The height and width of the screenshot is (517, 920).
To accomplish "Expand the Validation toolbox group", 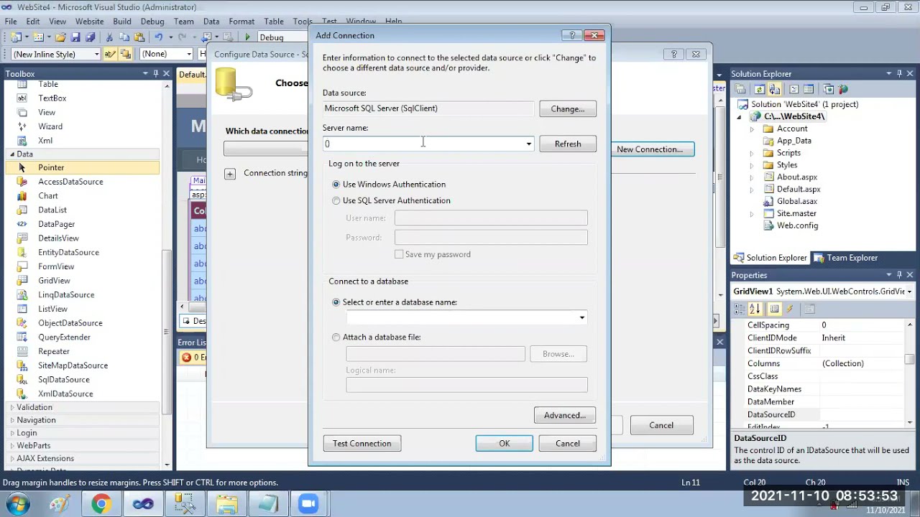I will (11, 408).
